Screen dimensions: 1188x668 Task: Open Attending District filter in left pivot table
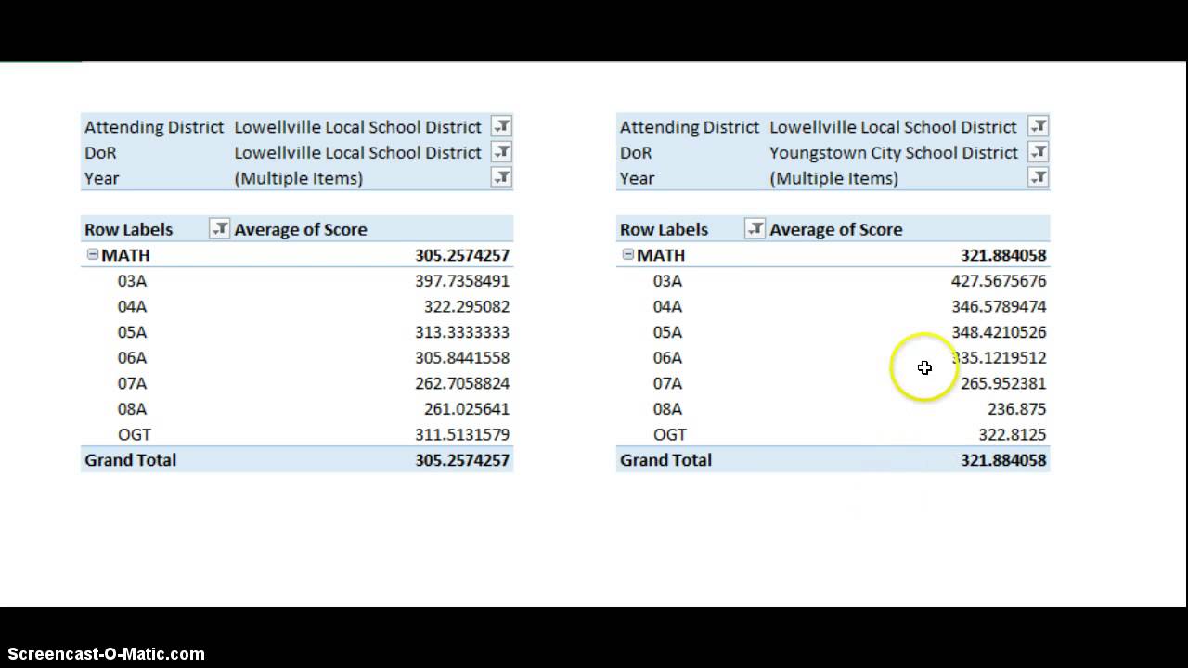point(501,126)
